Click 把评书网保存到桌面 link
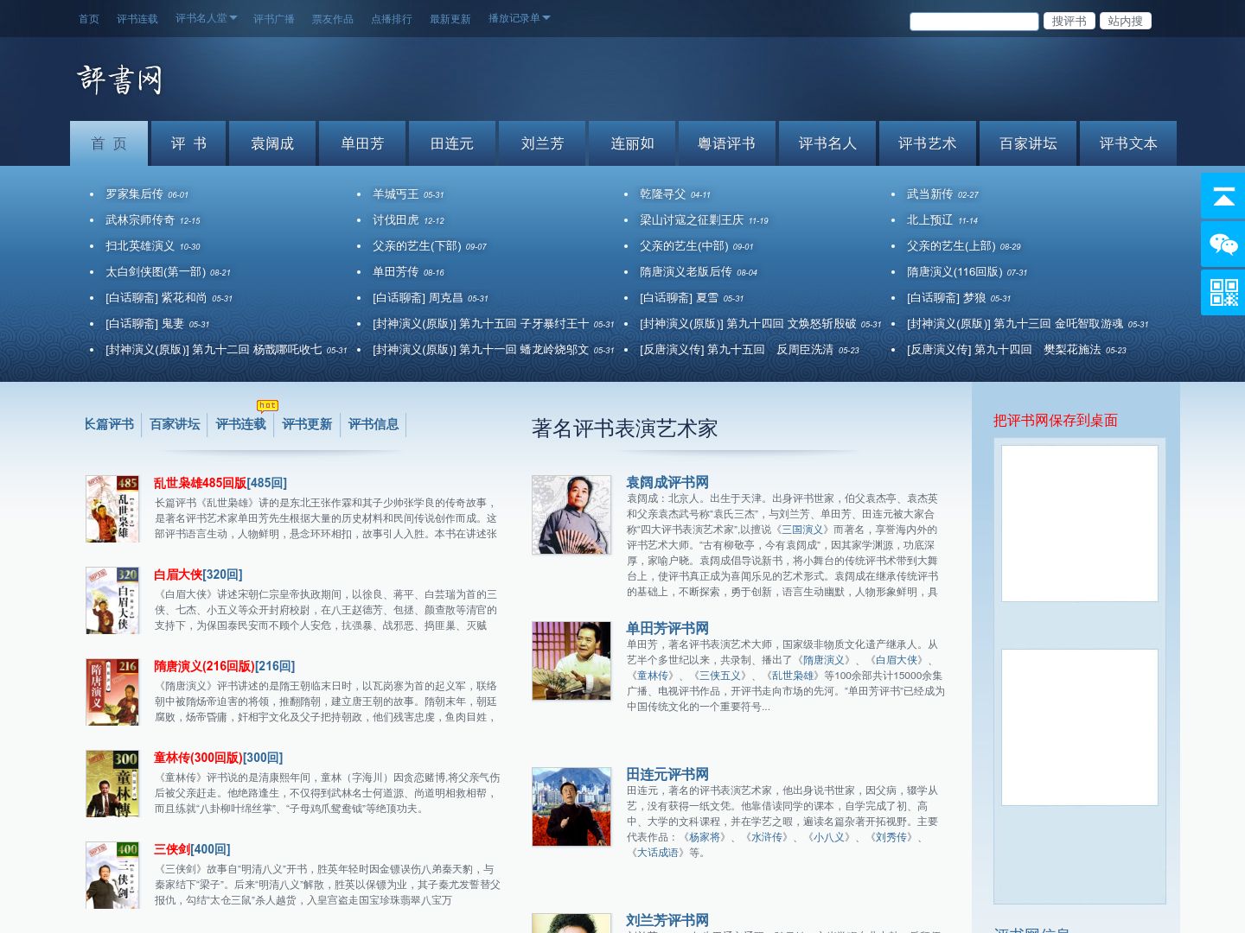The width and height of the screenshot is (1245, 933). [x=1056, y=420]
